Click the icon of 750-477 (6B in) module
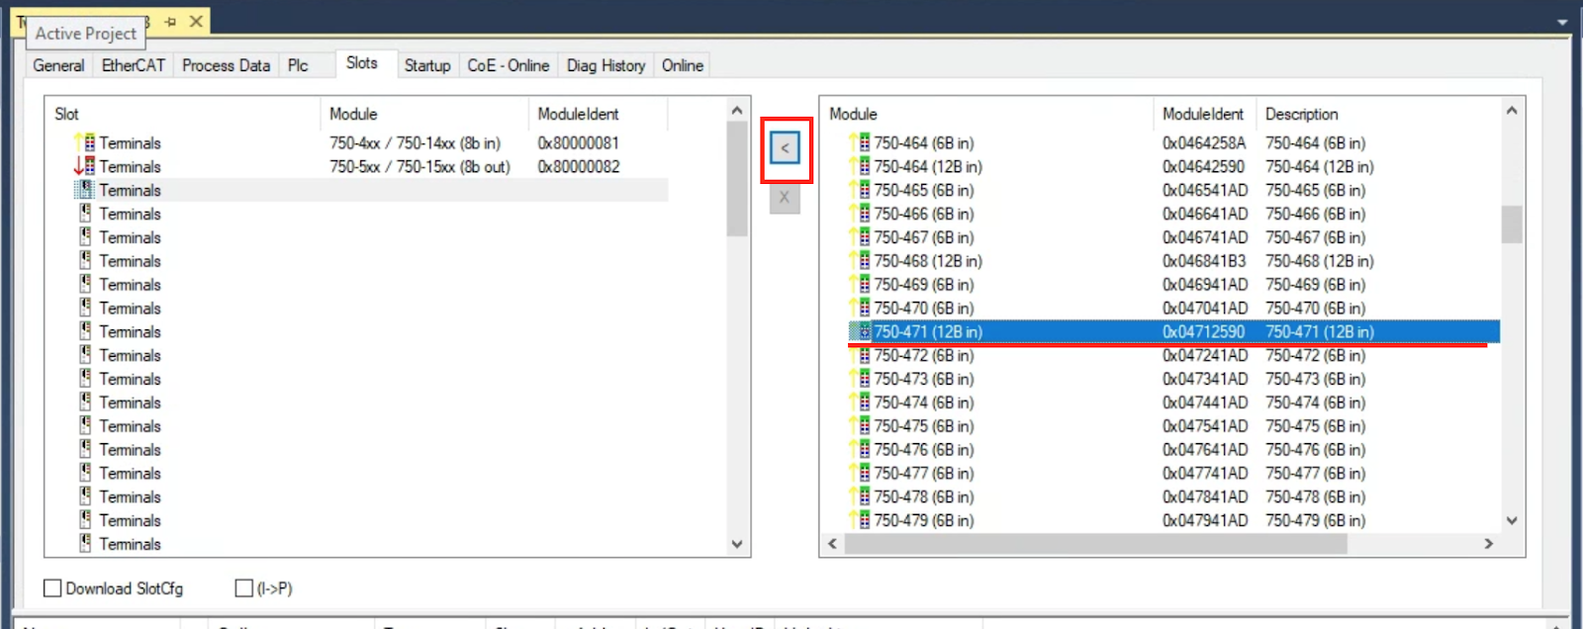1583x629 pixels. pyautogui.click(x=862, y=473)
